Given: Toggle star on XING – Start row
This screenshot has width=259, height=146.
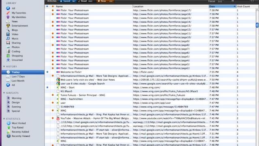Looking at the screenshot, I should click(47, 88).
